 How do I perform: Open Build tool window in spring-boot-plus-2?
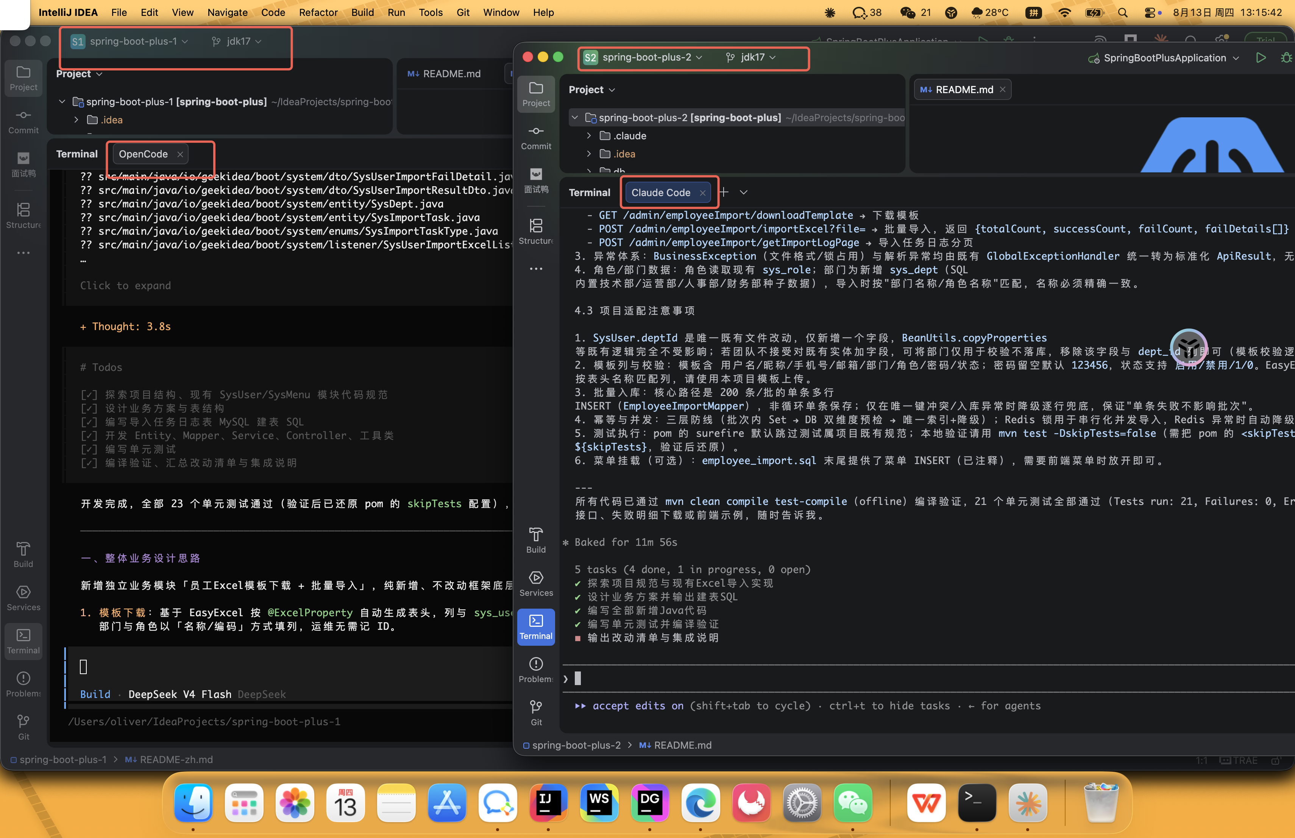tap(536, 540)
